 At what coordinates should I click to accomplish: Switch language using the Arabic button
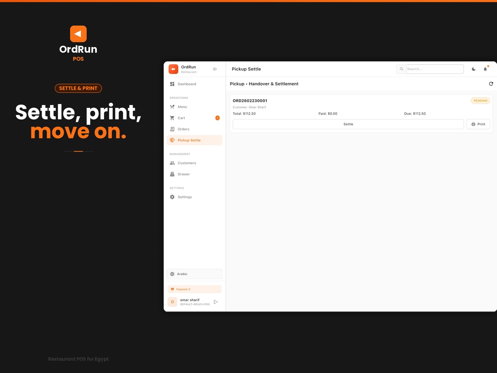coord(195,274)
